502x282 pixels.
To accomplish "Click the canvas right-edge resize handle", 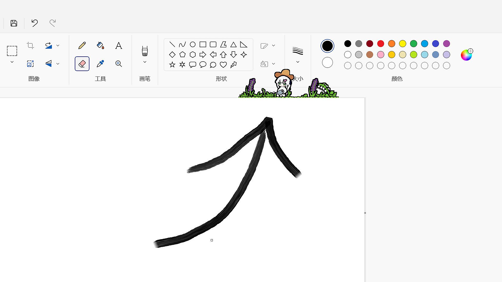I will coord(365,213).
